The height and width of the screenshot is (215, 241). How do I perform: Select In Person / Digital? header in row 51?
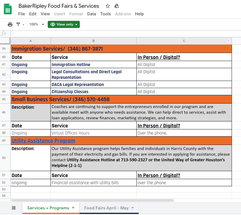tap(184, 175)
